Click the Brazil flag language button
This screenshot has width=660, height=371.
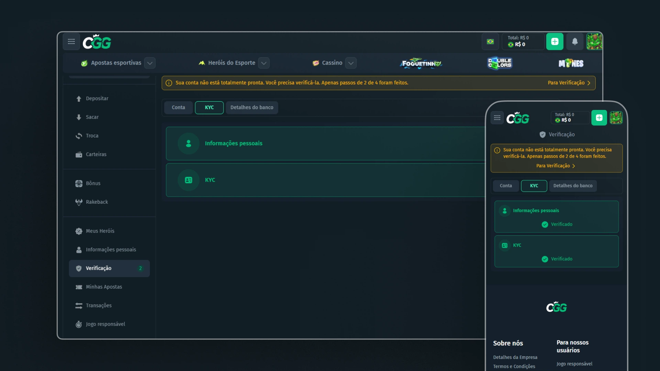[x=490, y=42]
